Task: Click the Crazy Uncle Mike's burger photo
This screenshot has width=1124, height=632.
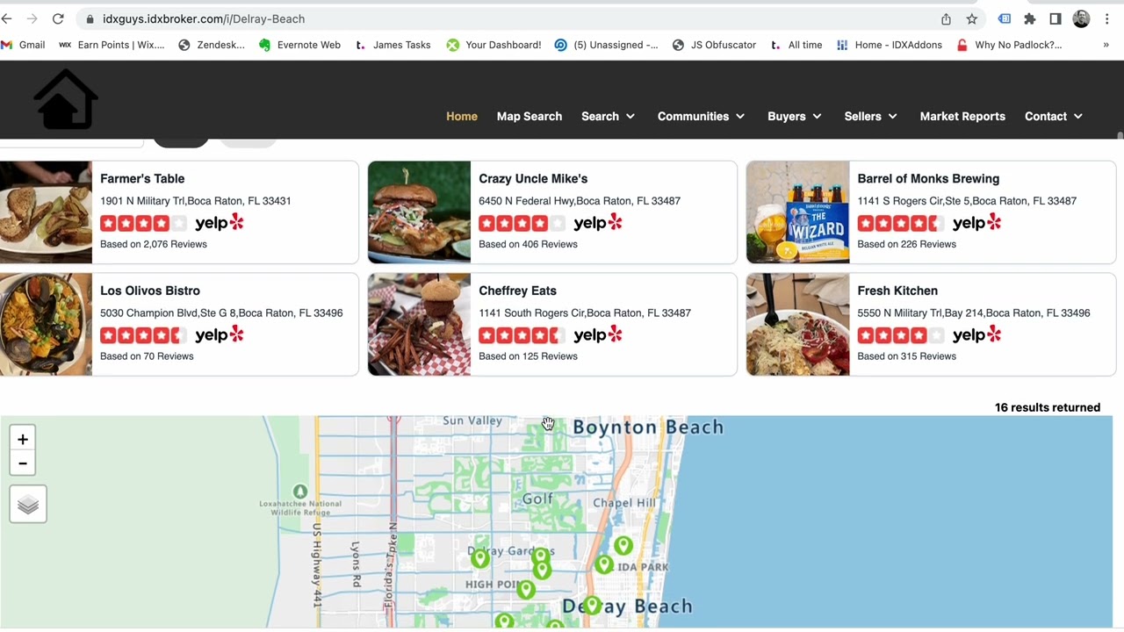Action: point(419,212)
